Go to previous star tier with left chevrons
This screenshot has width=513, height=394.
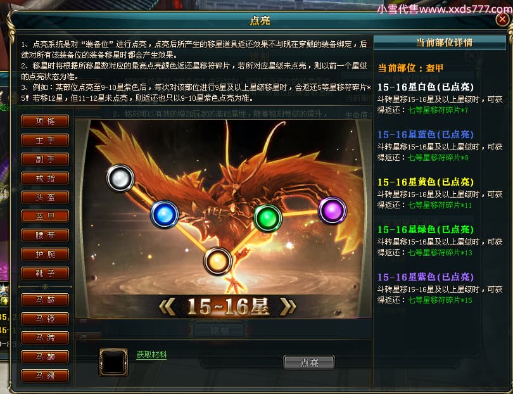click(x=167, y=307)
